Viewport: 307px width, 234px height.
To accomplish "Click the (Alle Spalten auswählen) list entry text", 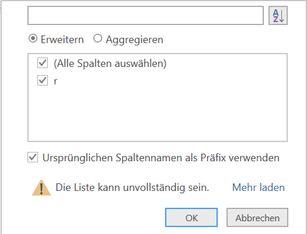I will (x=110, y=63).
